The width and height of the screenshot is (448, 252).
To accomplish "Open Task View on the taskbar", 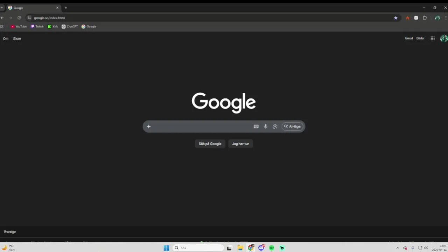I will [229, 248].
